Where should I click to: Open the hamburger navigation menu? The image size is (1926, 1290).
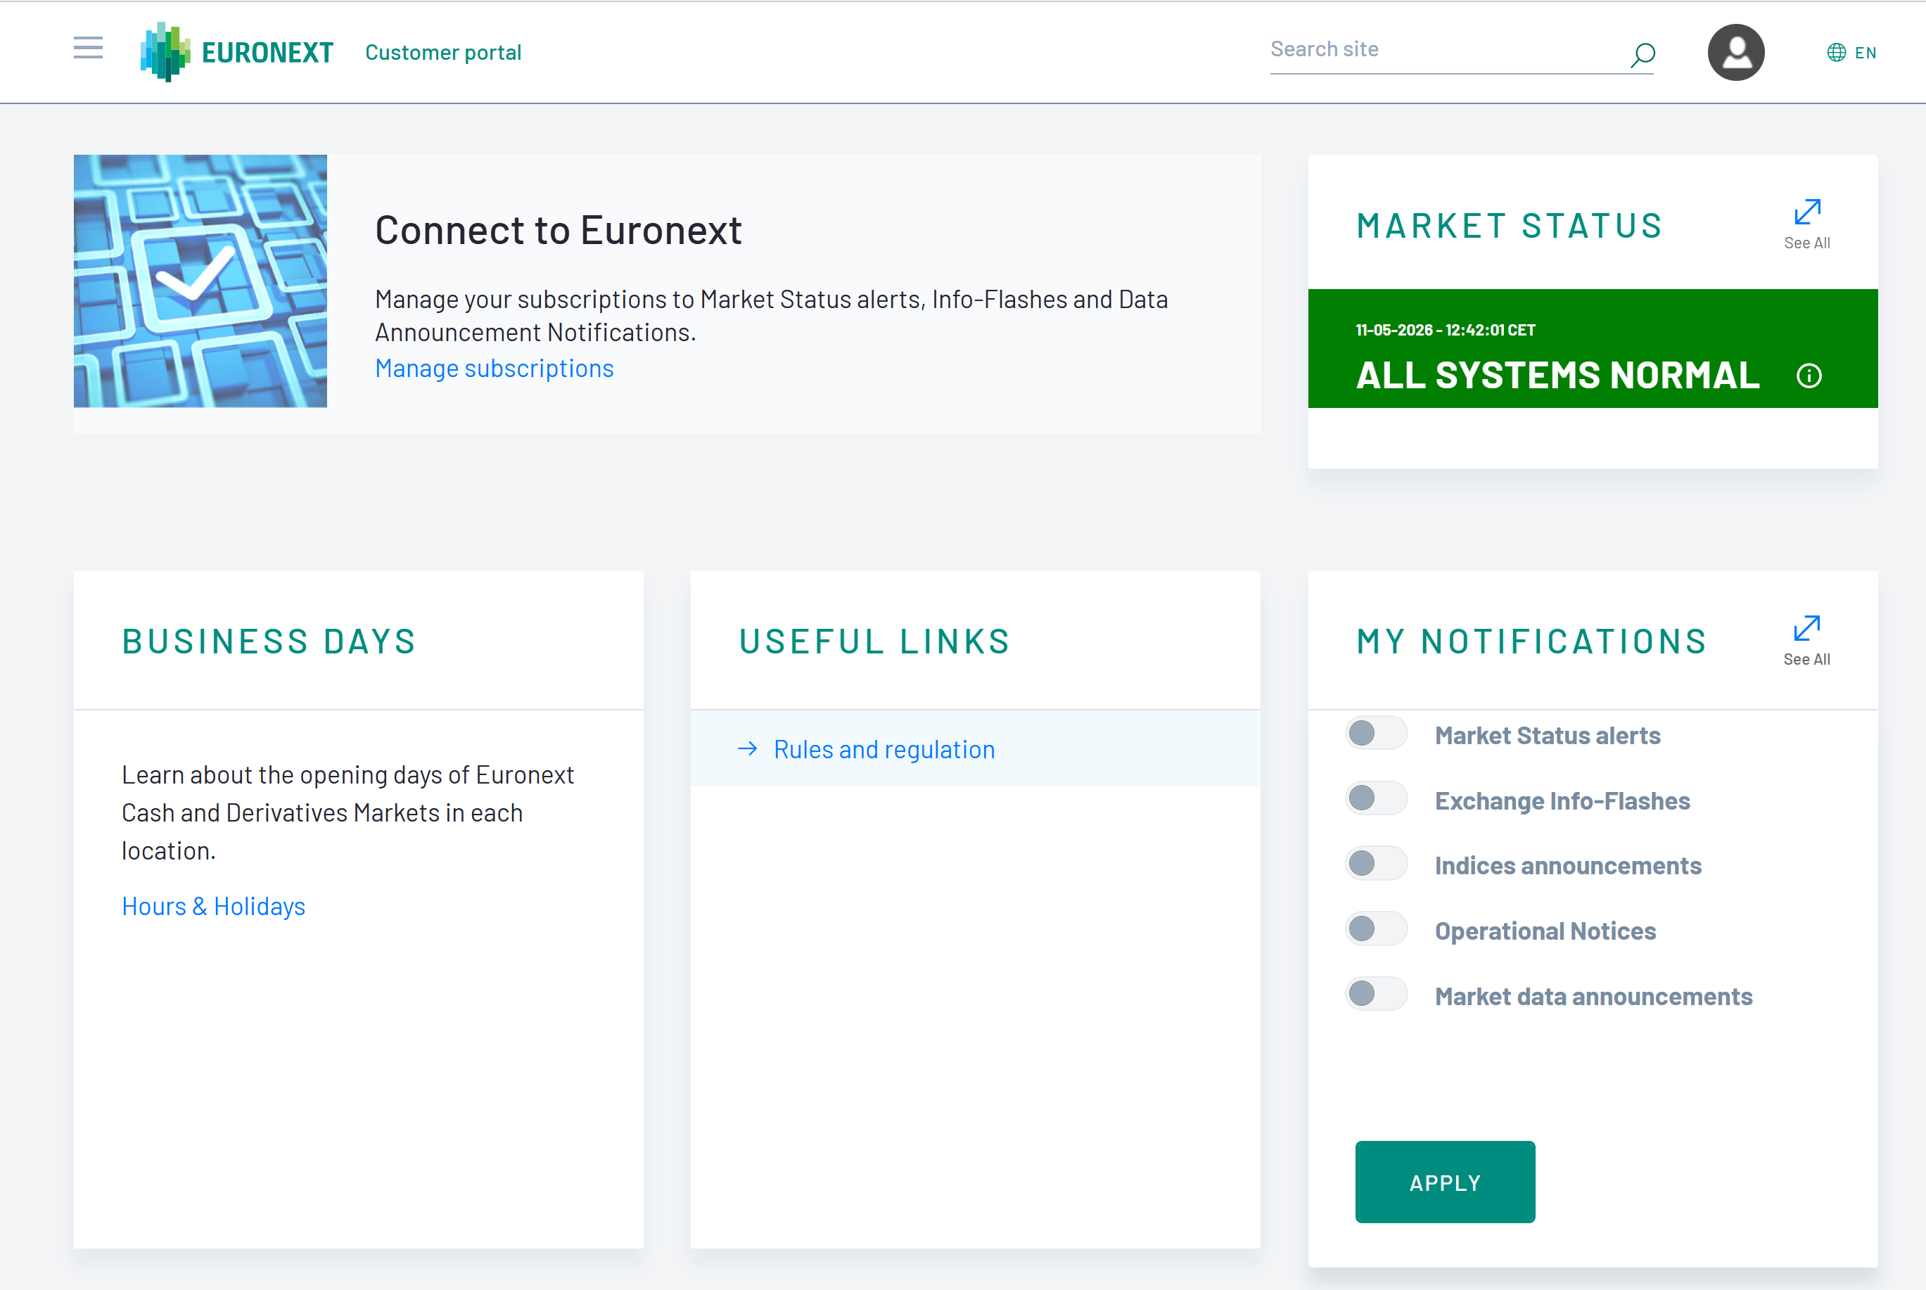tap(88, 48)
